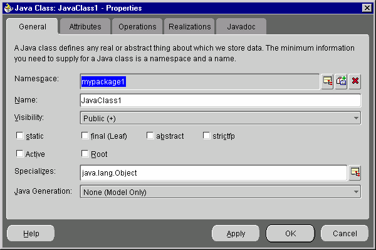Image resolution: width=376 pixels, height=250 pixels.
Task: Browse for existing namespace package icon
Action: point(327,81)
